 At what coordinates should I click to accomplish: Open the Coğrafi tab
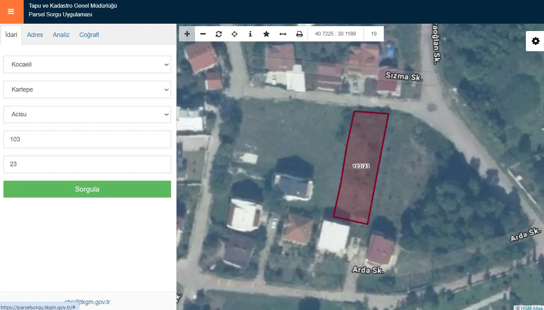coord(89,35)
